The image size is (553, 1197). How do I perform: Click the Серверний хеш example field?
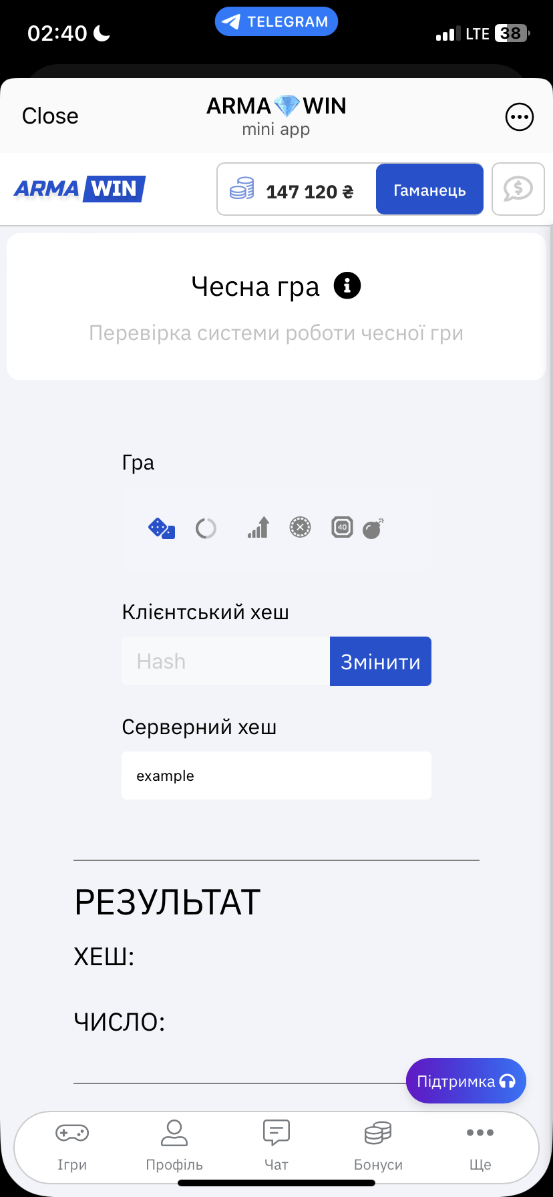tap(276, 776)
